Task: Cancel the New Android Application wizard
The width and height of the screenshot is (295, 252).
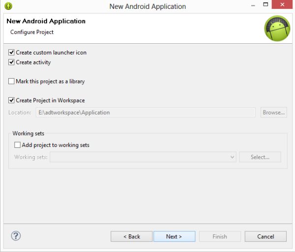Action: pos(265,236)
